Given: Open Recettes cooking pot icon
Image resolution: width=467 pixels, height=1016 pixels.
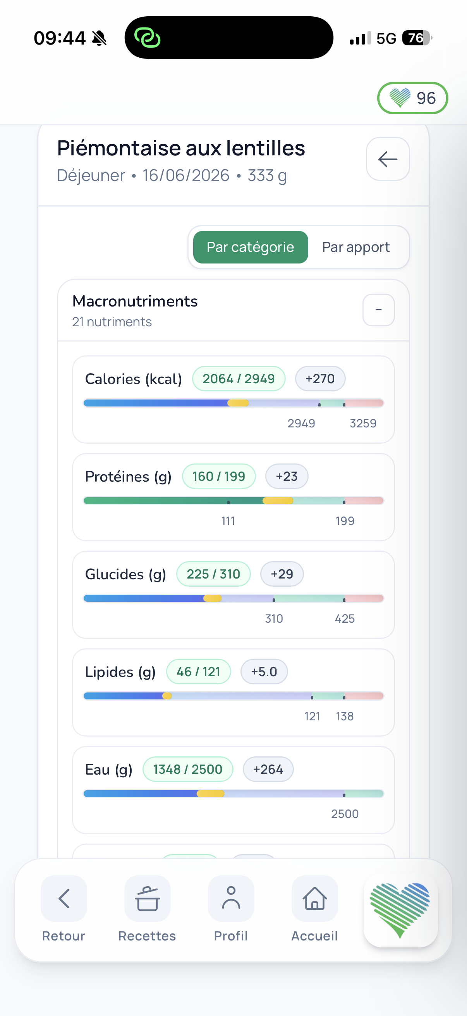Looking at the screenshot, I should point(148,899).
